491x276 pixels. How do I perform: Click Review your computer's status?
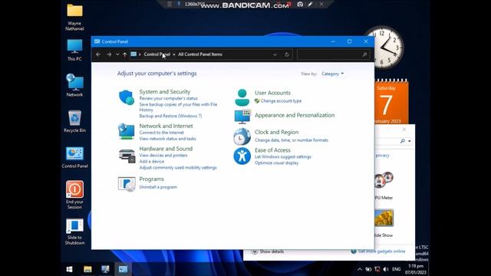169,98
